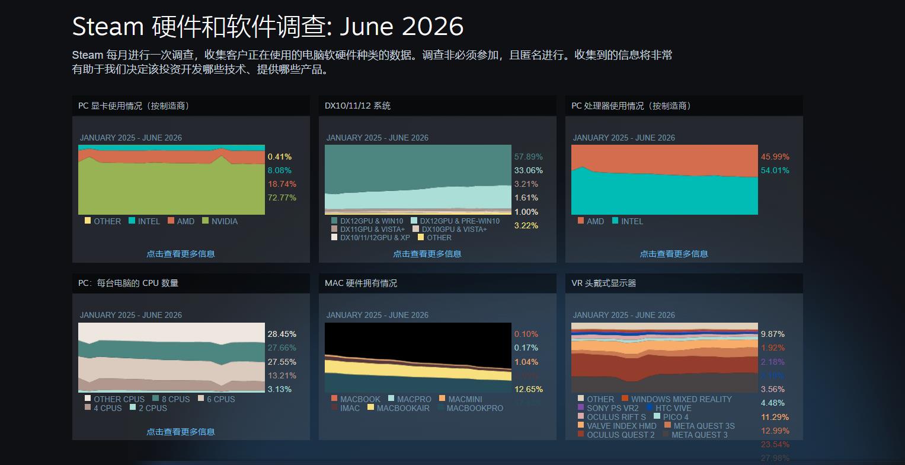Click the 57.89% value in DX systems panel
The height and width of the screenshot is (465, 905).
tap(529, 157)
